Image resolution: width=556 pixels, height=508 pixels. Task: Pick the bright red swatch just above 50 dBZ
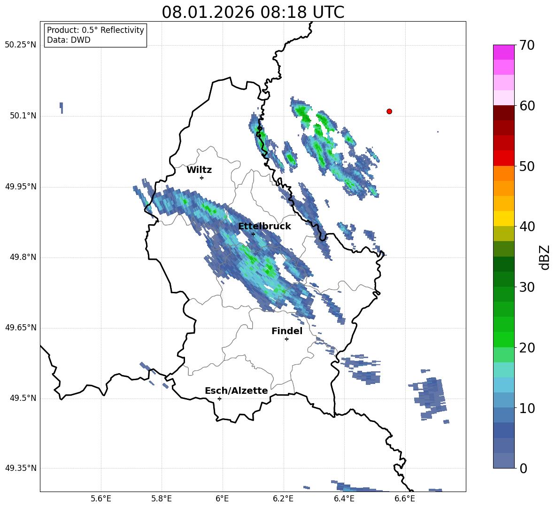(x=504, y=158)
